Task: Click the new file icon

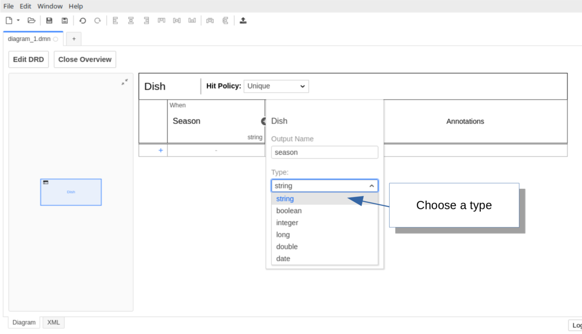Action: pyautogui.click(x=9, y=21)
